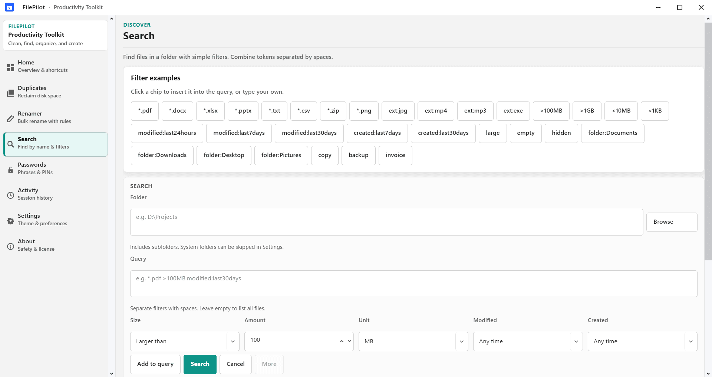Cancel the search
Screen dimensions: 712x377
235,364
